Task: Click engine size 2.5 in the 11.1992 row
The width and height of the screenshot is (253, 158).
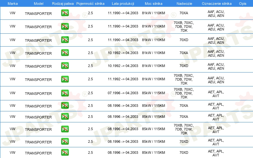Action: (x=90, y=79)
